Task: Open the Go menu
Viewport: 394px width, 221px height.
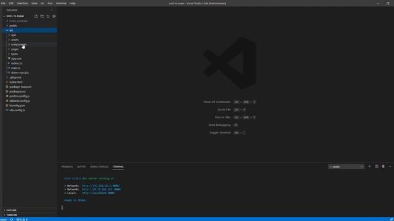Action: [42, 3]
